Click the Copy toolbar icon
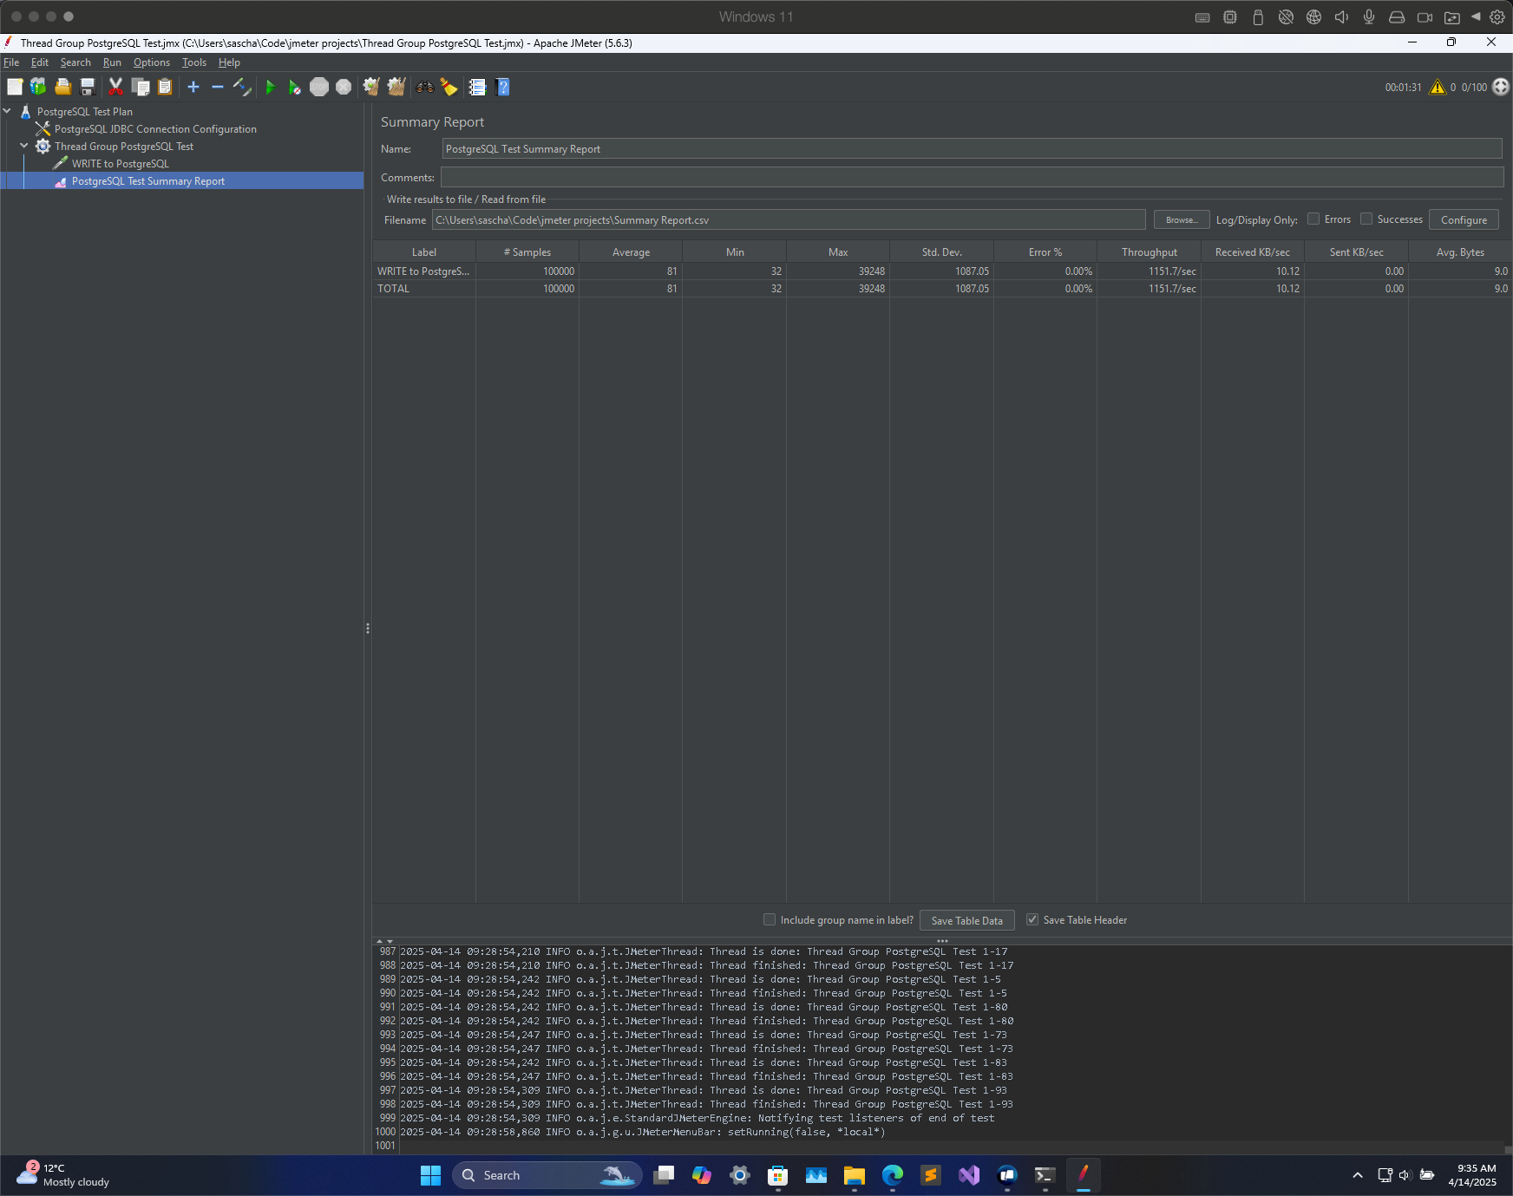 141,87
